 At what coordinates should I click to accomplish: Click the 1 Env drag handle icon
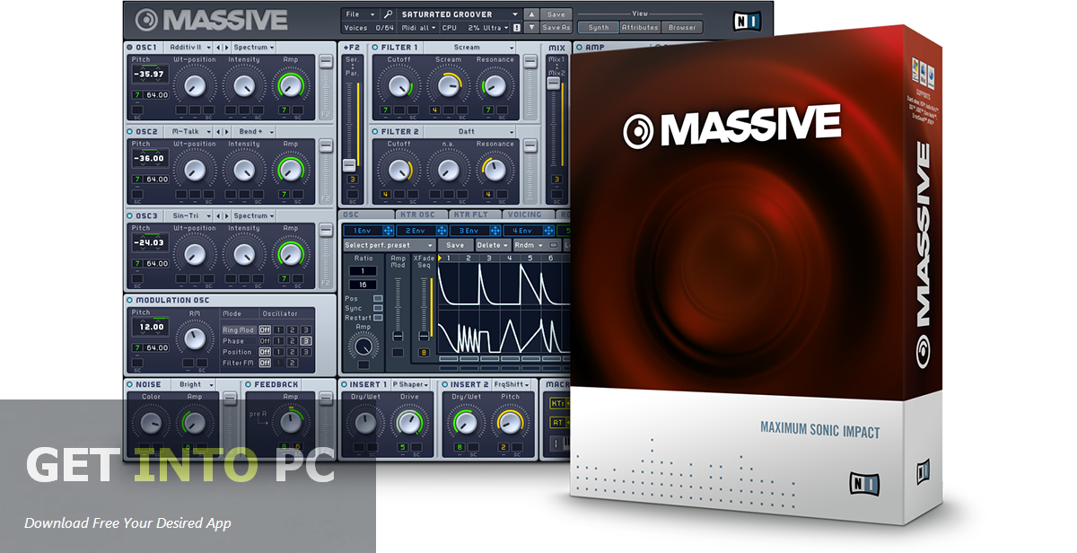pyautogui.click(x=389, y=231)
